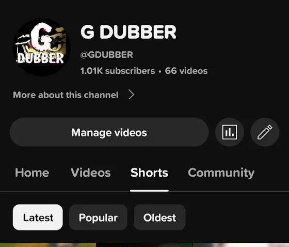Click the 66 videos count

(186, 71)
